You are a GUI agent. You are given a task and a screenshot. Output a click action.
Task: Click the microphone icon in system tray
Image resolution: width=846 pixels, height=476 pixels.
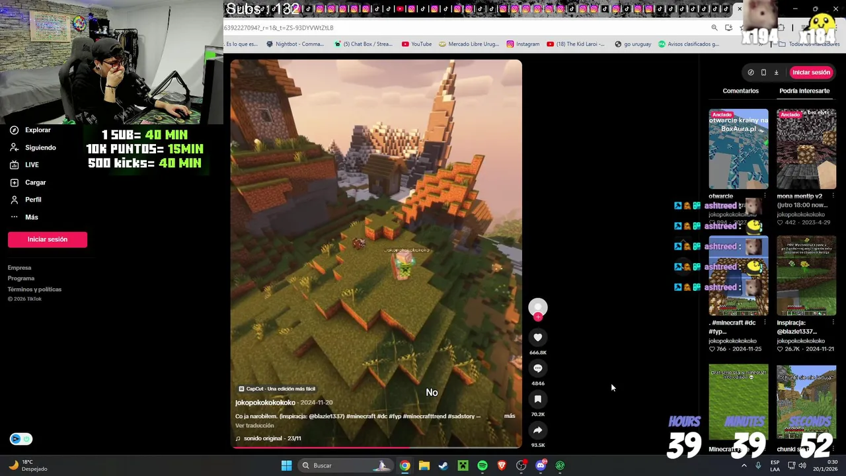pyautogui.click(x=758, y=465)
